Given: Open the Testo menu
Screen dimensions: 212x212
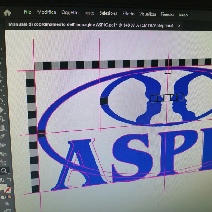Looking at the screenshot, I should [89, 13].
